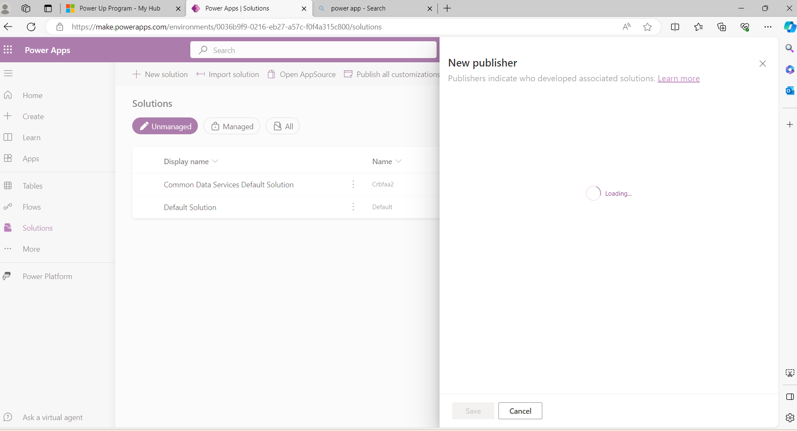Collapse the navigation with the hamburger icon
The height and width of the screenshot is (431, 797).
pos(8,73)
